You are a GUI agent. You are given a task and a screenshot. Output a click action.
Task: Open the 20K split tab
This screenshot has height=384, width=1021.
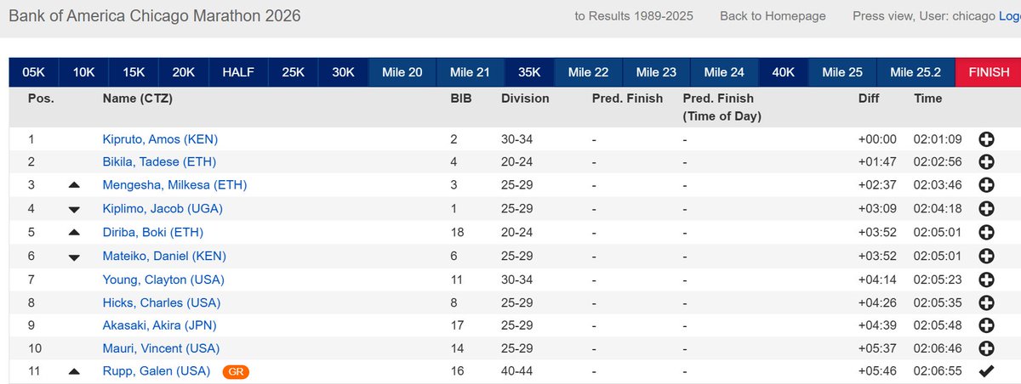184,72
